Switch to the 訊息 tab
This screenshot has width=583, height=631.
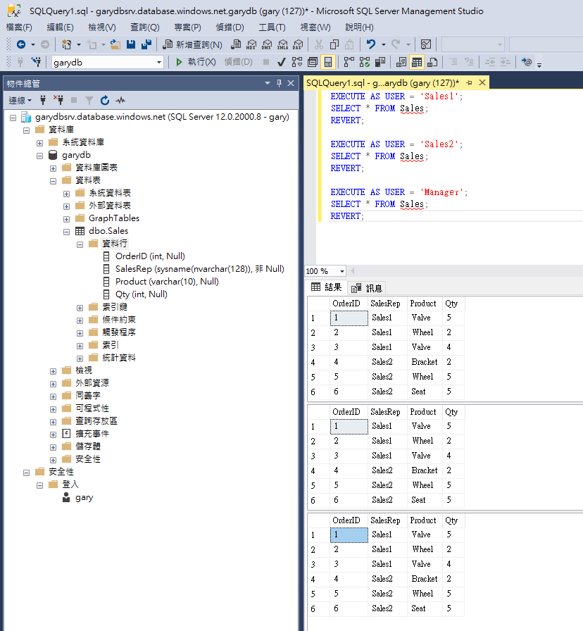tap(367, 288)
